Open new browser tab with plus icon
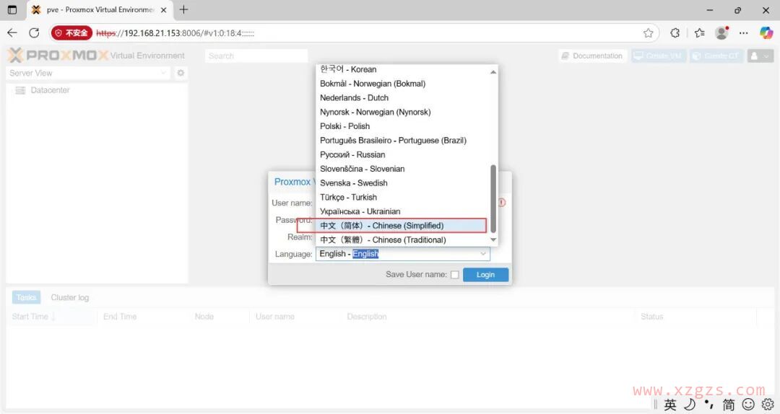The image size is (780, 414). click(183, 9)
